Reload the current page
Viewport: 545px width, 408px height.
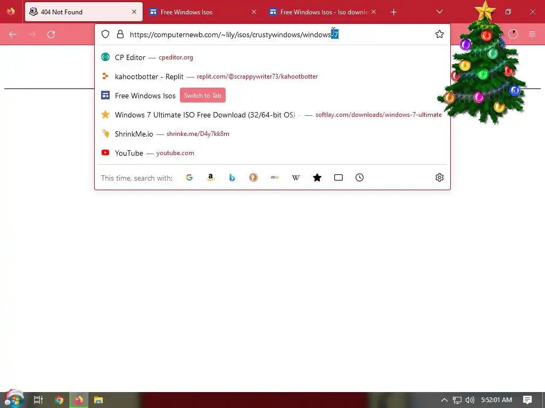pos(51,35)
